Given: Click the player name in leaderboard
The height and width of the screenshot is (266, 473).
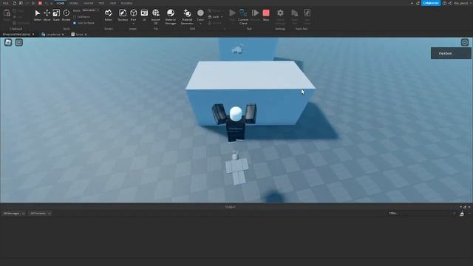Looking at the screenshot, I should [445, 53].
